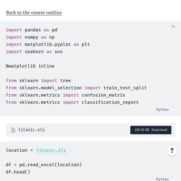Click the Python language label of first cell
The image size is (181, 181).
click(162, 110)
